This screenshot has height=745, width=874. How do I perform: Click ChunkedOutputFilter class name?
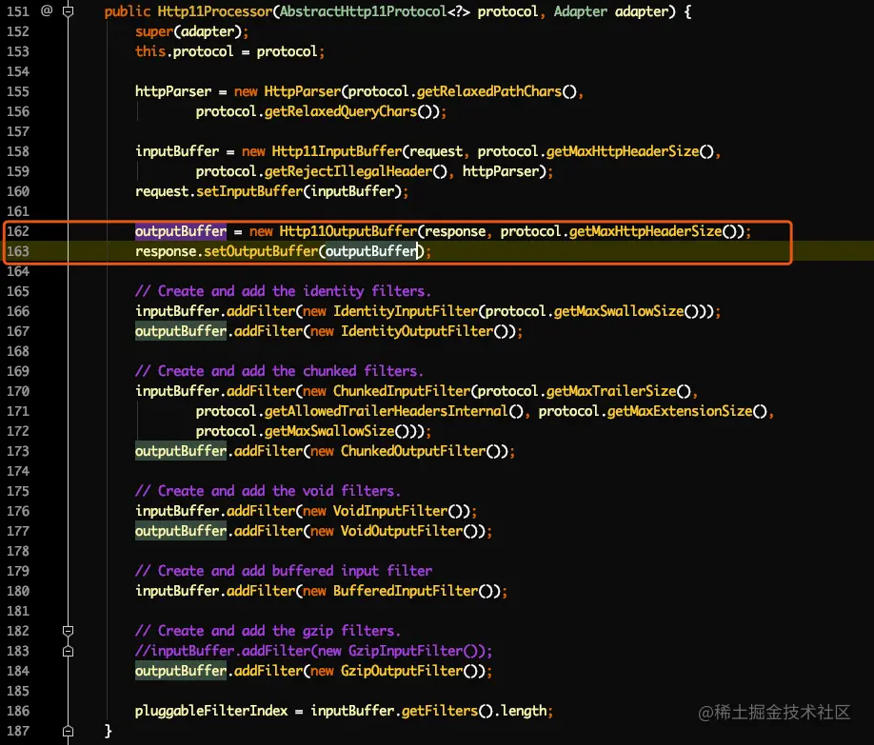click(413, 451)
